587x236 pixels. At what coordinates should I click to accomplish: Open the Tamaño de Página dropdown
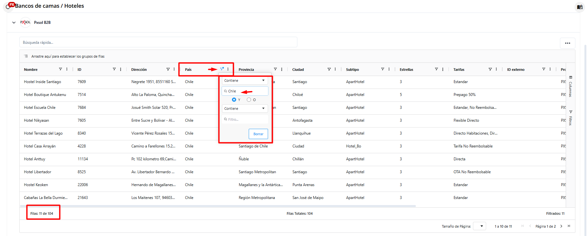coord(479,226)
